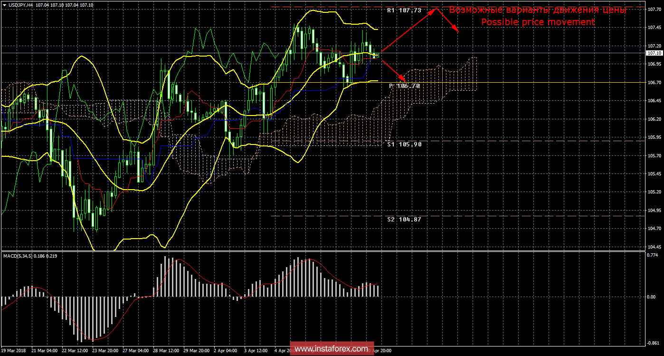Viewport: 664px width, 356px height.
Task: Click the S2 104.87 support label
Action: pyautogui.click(x=404, y=219)
